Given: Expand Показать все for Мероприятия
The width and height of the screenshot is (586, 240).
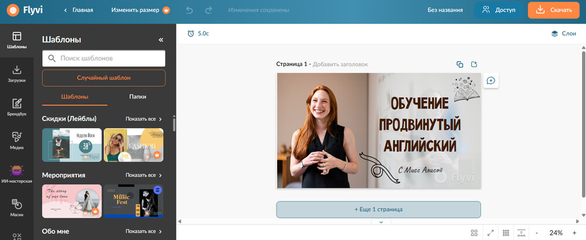Looking at the screenshot, I should [x=144, y=175].
